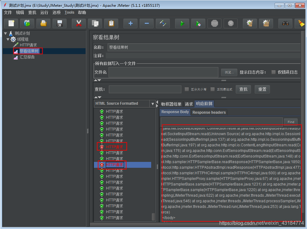Open the Templates toolbar icon

point(27,24)
